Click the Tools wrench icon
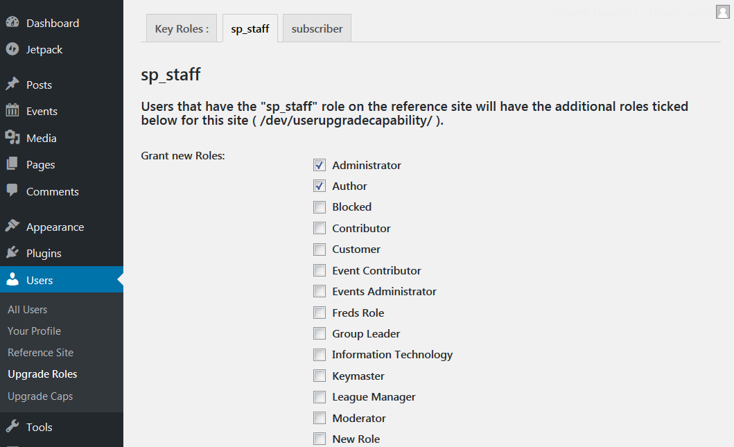Viewport: 734px width, 447px height. coord(12,426)
